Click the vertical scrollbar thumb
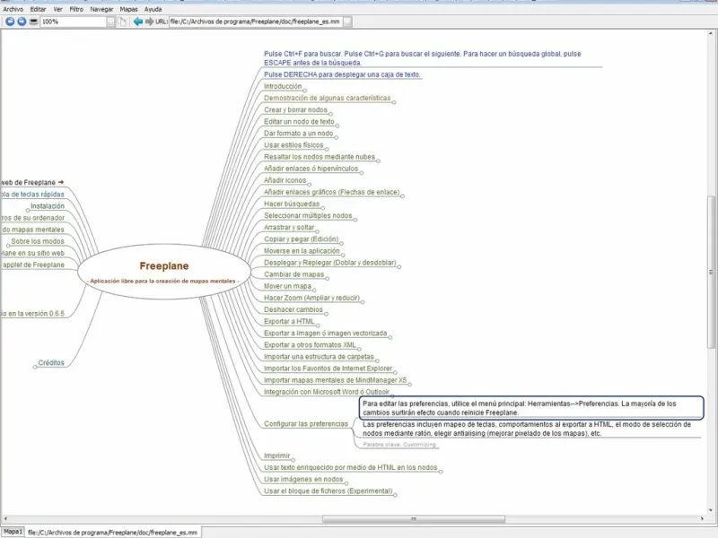This screenshot has height=538, width=718. pos(711,273)
